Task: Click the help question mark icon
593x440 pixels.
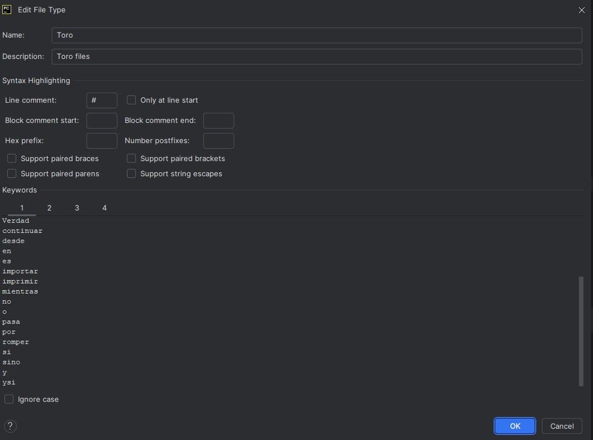Action: pos(10,426)
